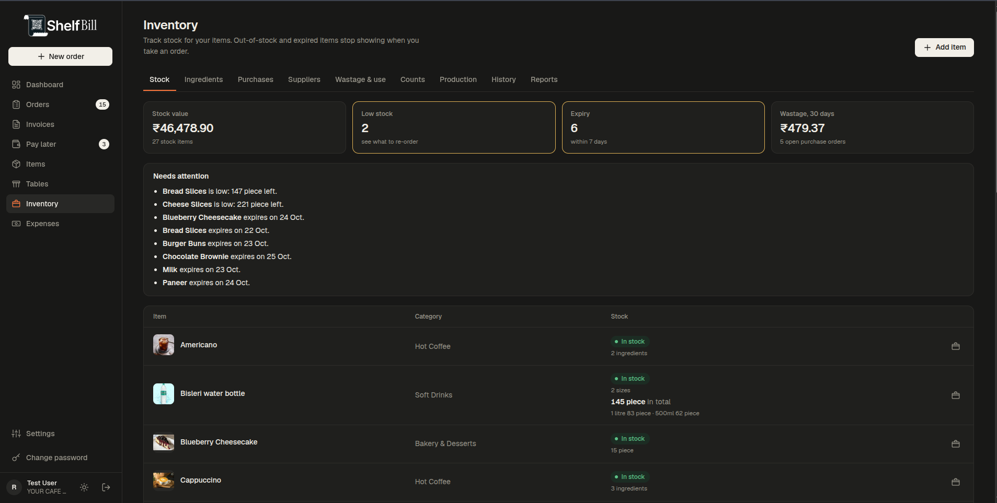Image resolution: width=997 pixels, height=503 pixels.
Task: Click the Change password key icon
Action: 16,458
